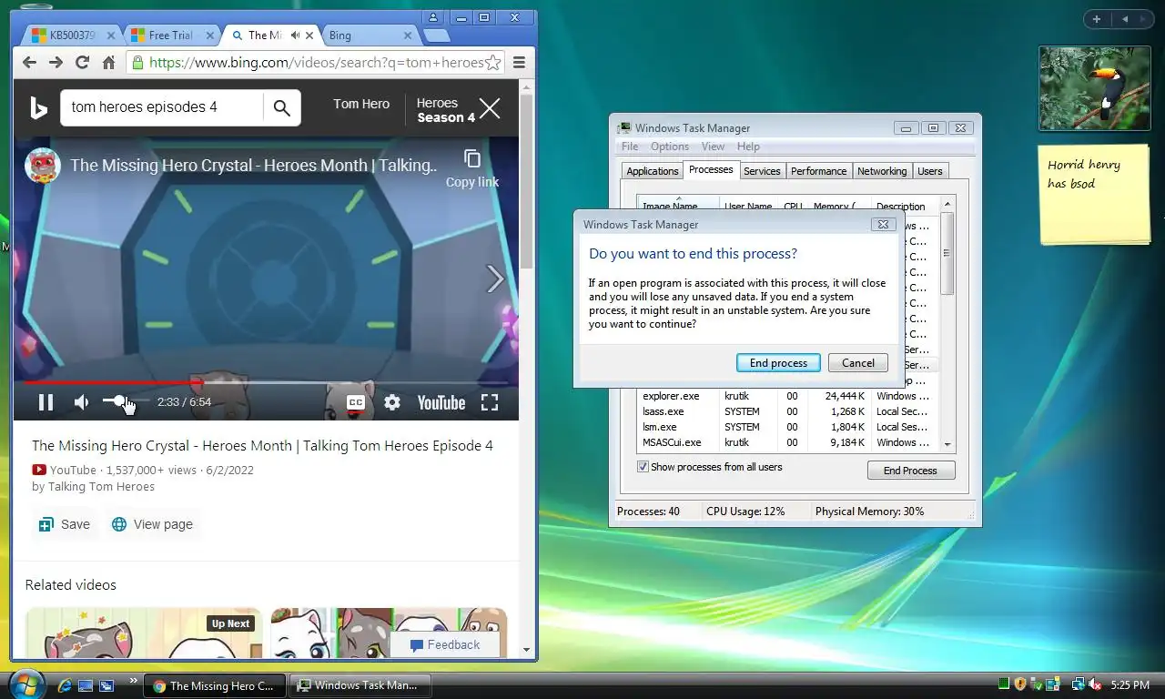Bookmark this page with the star icon
1165x699 pixels.
tap(492, 63)
